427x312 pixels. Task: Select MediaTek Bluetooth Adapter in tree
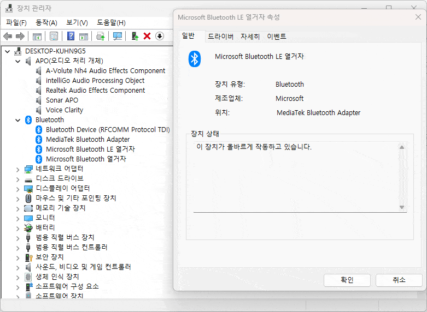(87, 140)
